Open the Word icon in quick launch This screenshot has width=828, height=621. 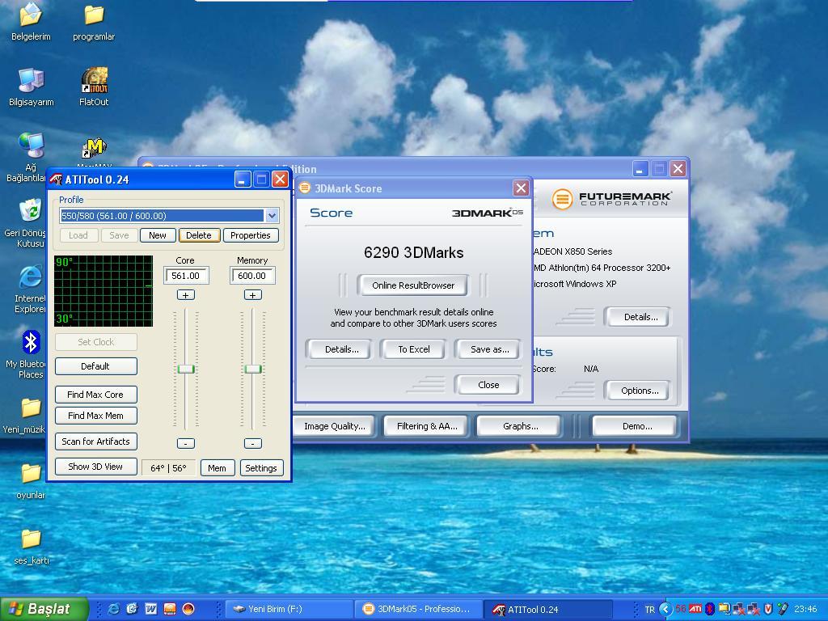pyautogui.click(x=151, y=609)
